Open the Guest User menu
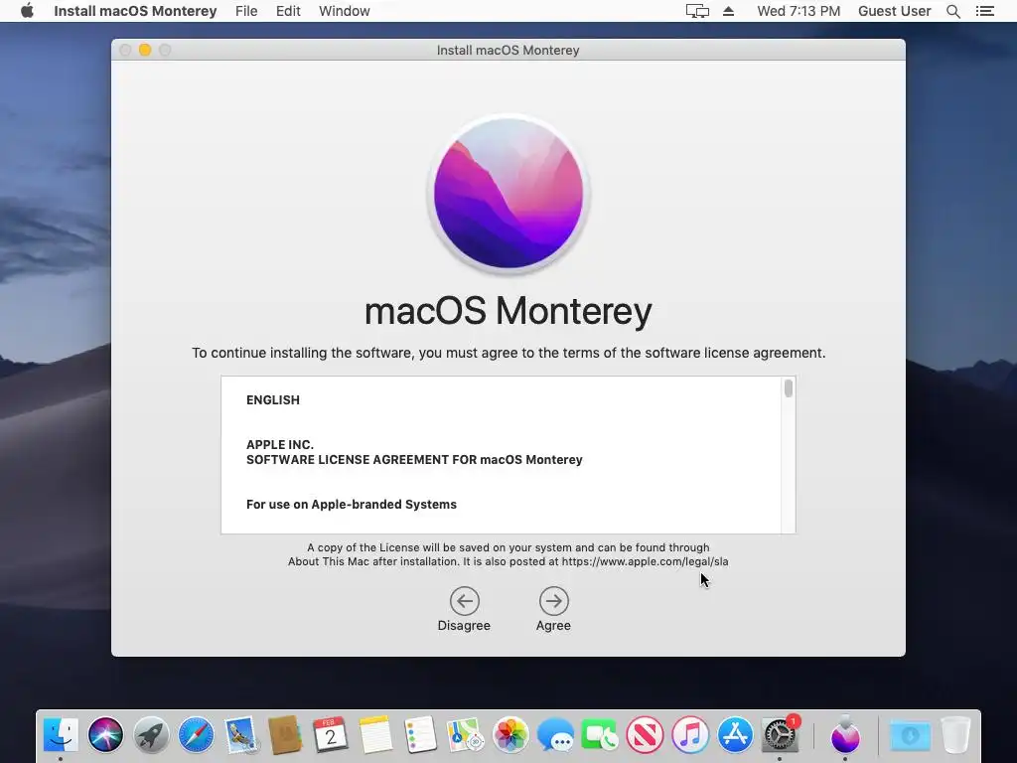The width and height of the screenshot is (1017, 763). click(x=895, y=11)
